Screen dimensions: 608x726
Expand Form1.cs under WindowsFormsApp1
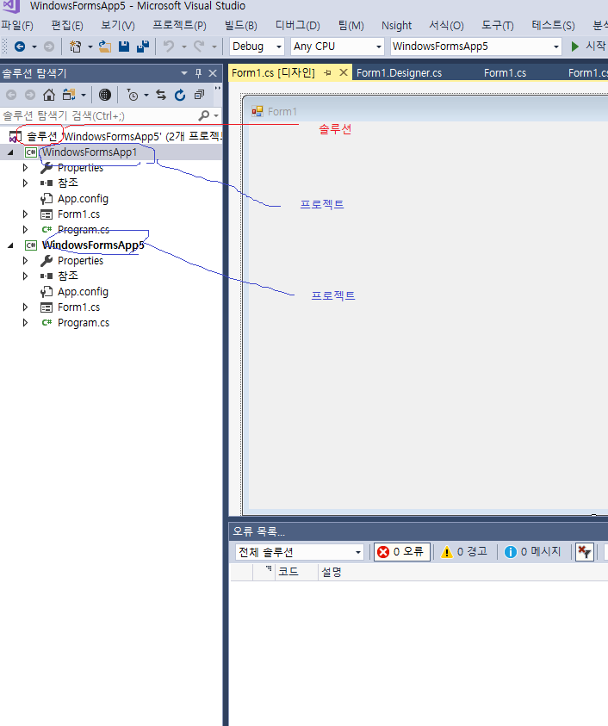[x=25, y=214]
